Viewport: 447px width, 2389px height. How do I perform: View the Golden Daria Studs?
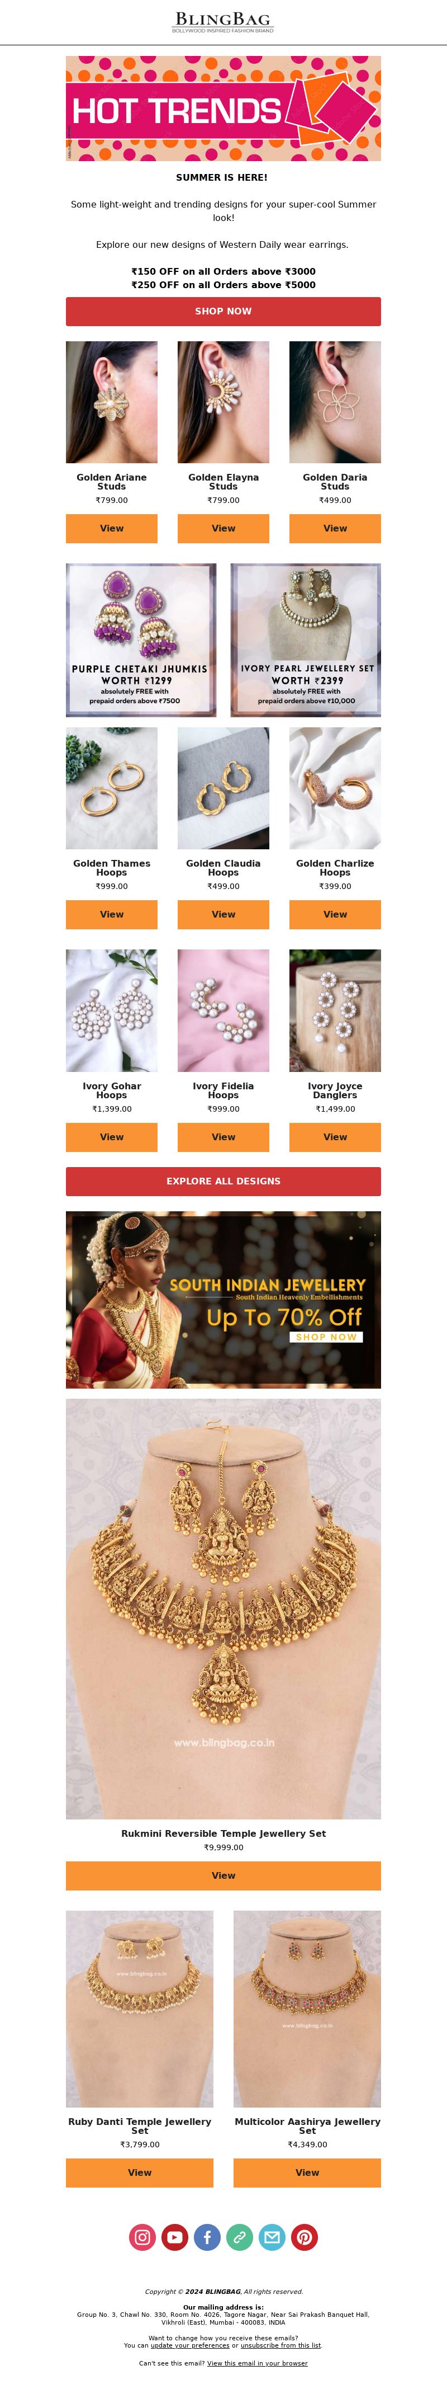[x=335, y=529]
